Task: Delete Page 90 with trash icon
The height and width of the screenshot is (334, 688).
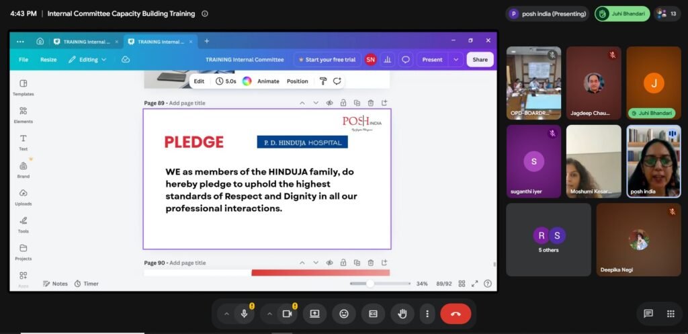Action: 371,263
